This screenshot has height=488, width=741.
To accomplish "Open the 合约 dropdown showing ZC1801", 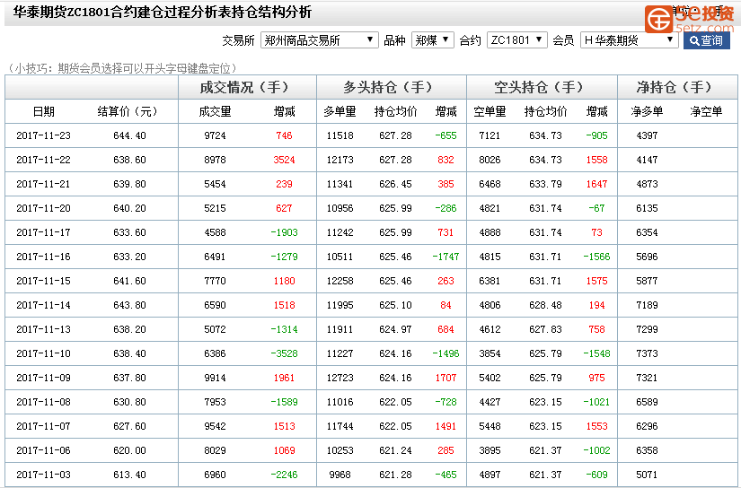I will click(517, 40).
